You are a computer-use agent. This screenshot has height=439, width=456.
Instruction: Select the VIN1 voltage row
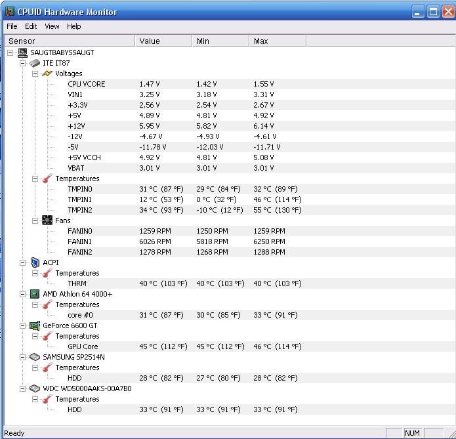click(261, 94)
